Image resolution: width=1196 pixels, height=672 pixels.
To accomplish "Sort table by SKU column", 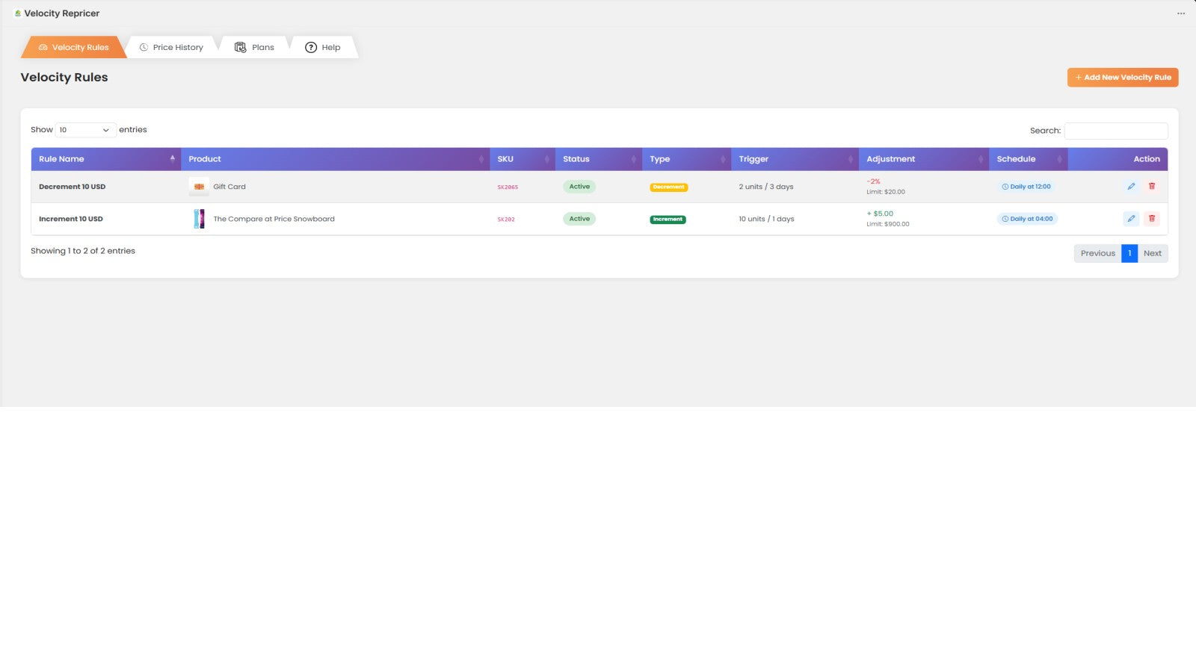I will tap(523, 159).
